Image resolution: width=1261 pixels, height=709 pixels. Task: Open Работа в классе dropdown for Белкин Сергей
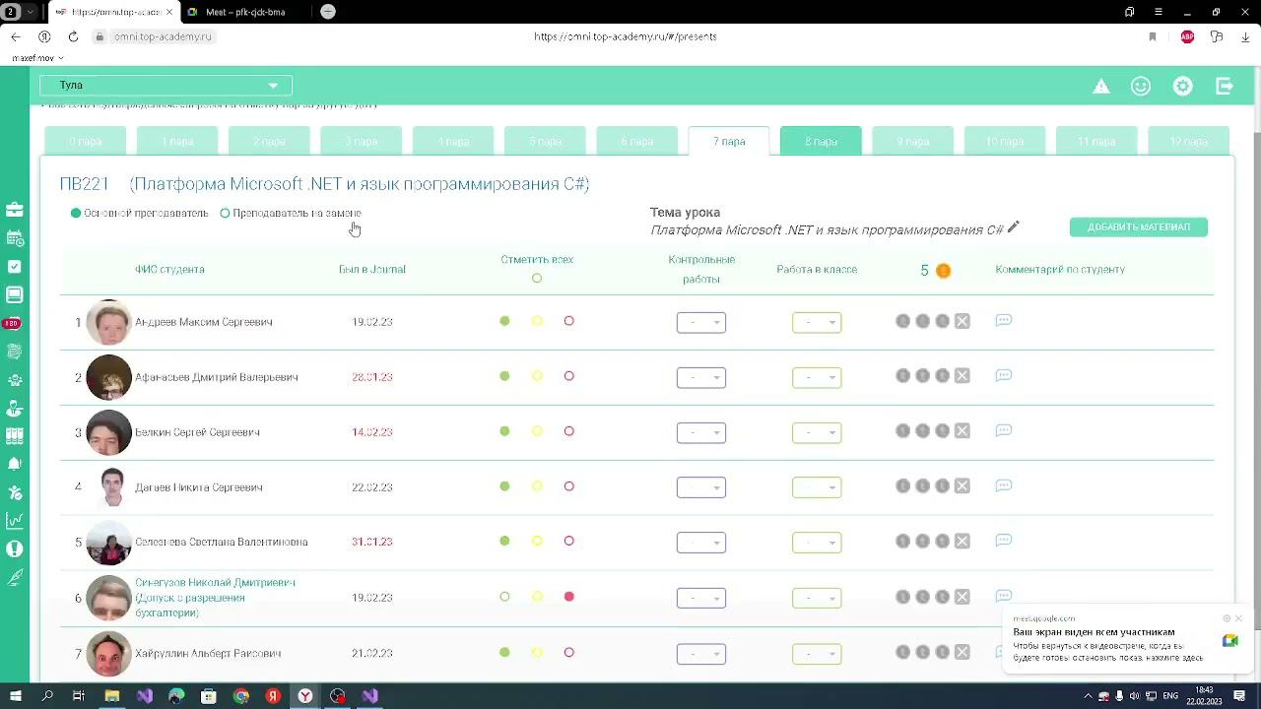(x=817, y=432)
